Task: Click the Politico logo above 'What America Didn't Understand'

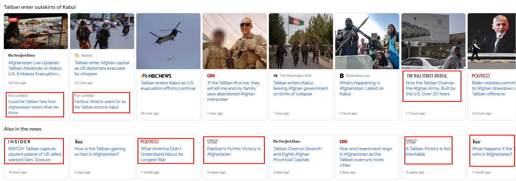Action: (x=150, y=142)
